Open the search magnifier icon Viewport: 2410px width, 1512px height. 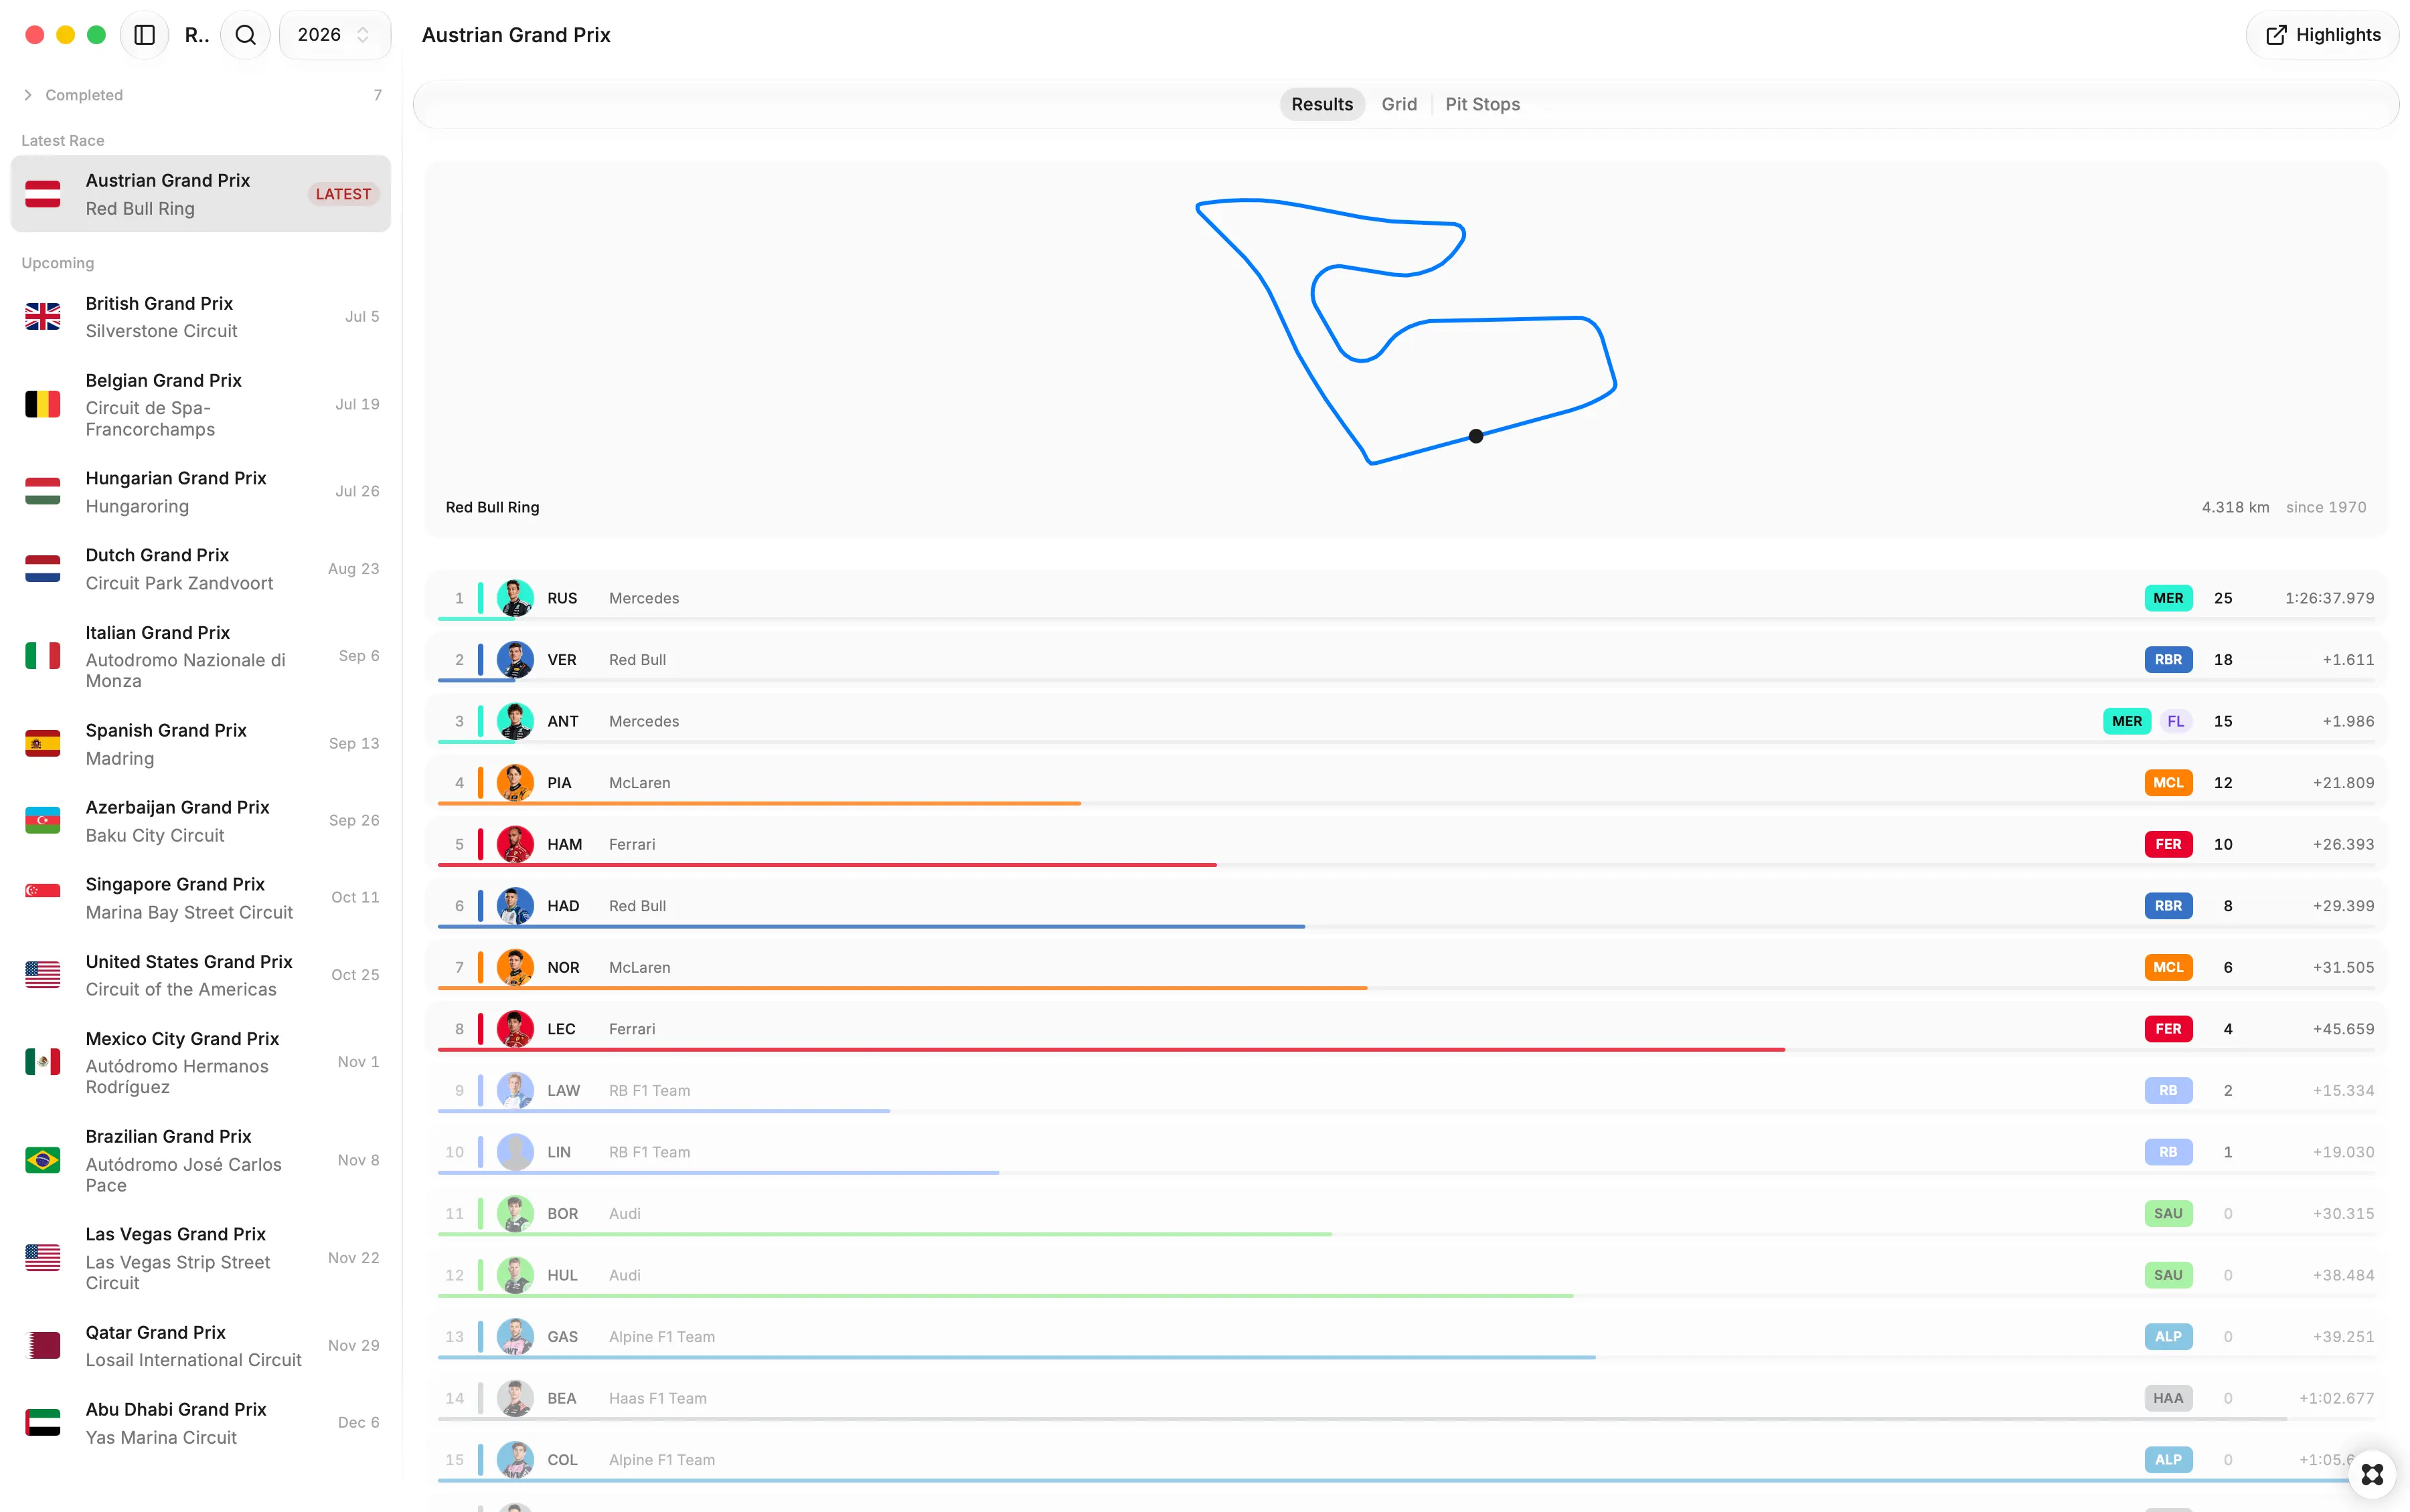pos(245,35)
